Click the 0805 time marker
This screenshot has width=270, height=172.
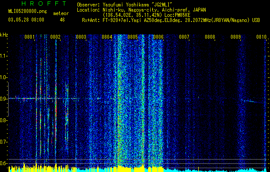click(133, 37)
